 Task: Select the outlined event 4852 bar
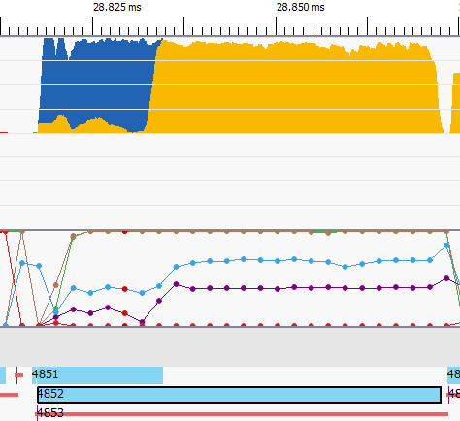pos(239,395)
